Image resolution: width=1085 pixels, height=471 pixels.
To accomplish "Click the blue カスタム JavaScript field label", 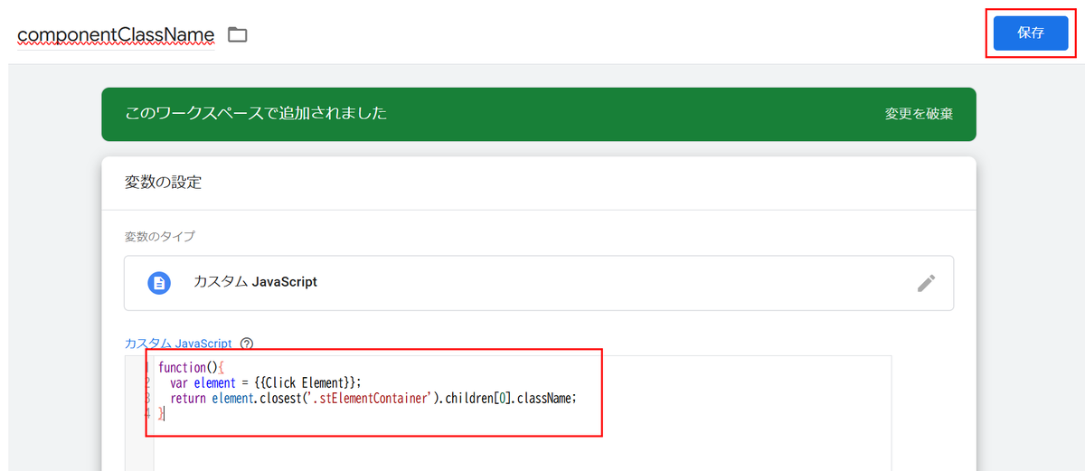I will [178, 344].
